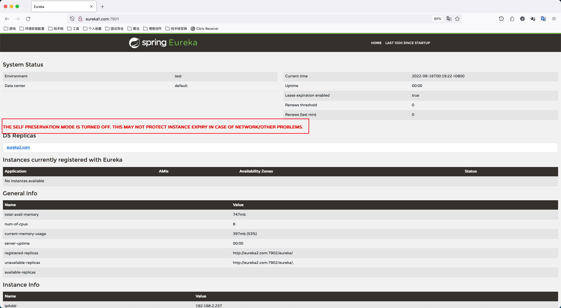Click the AMIs column header
Viewport: 561px width, 308px height.
coord(164,171)
